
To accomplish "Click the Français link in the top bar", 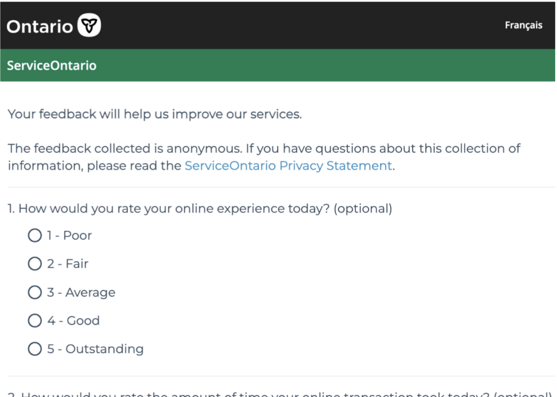I will pyautogui.click(x=523, y=25).
